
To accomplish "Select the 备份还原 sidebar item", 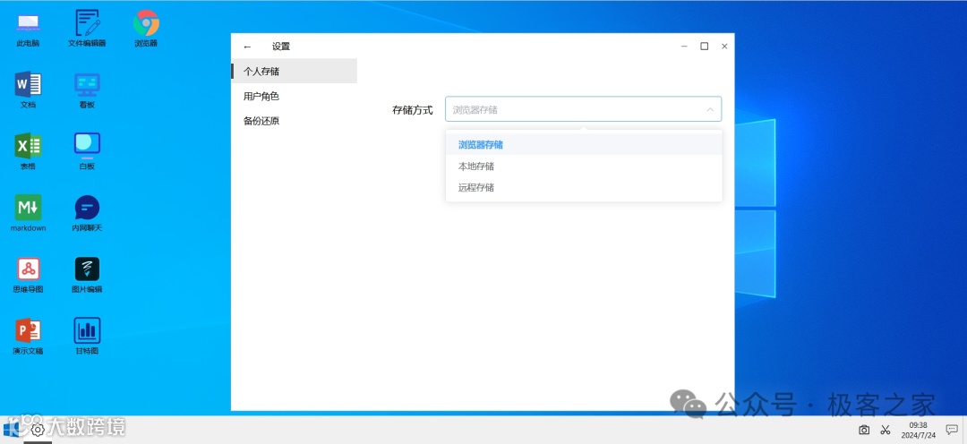I will click(x=295, y=121).
